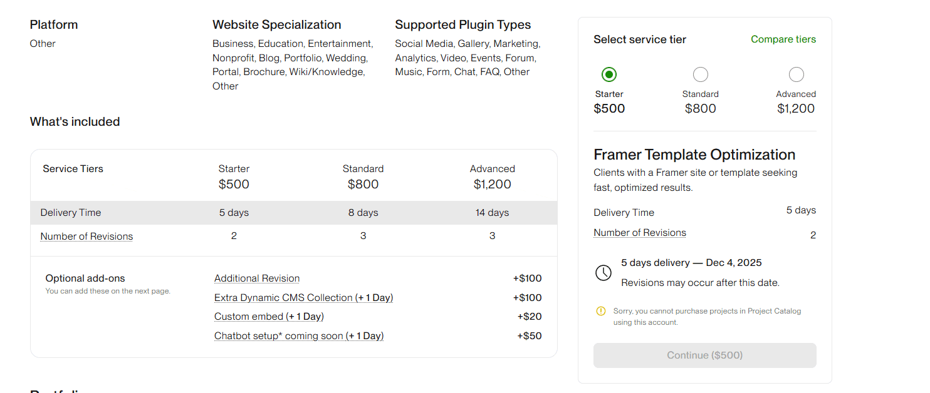
Task: Click the Delivery Time table row
Action: (x=71, y=213)
